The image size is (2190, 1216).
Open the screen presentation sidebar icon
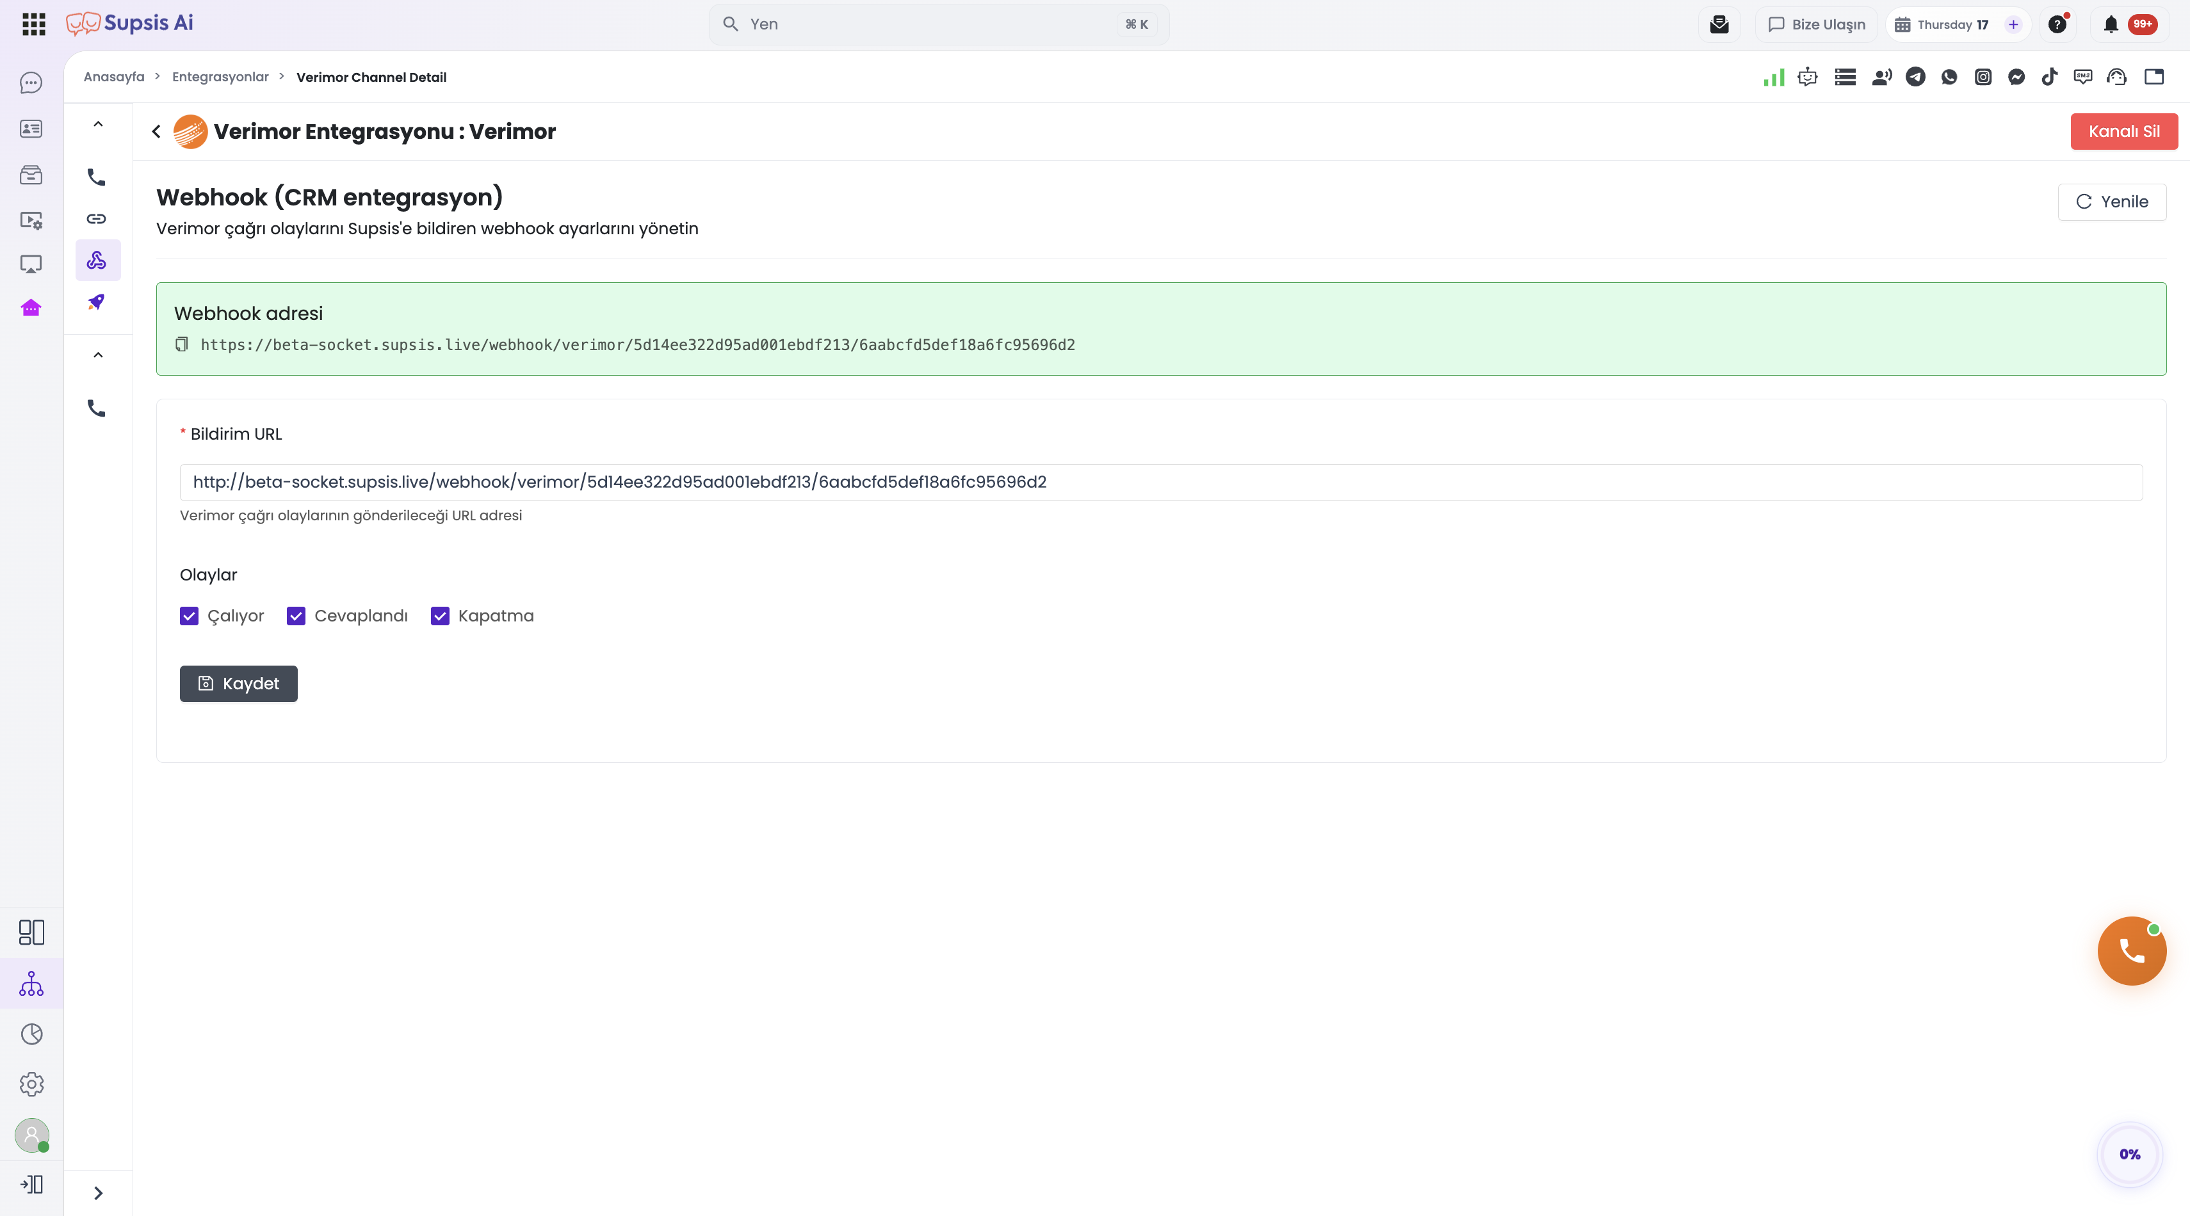[x=31, y=264]
